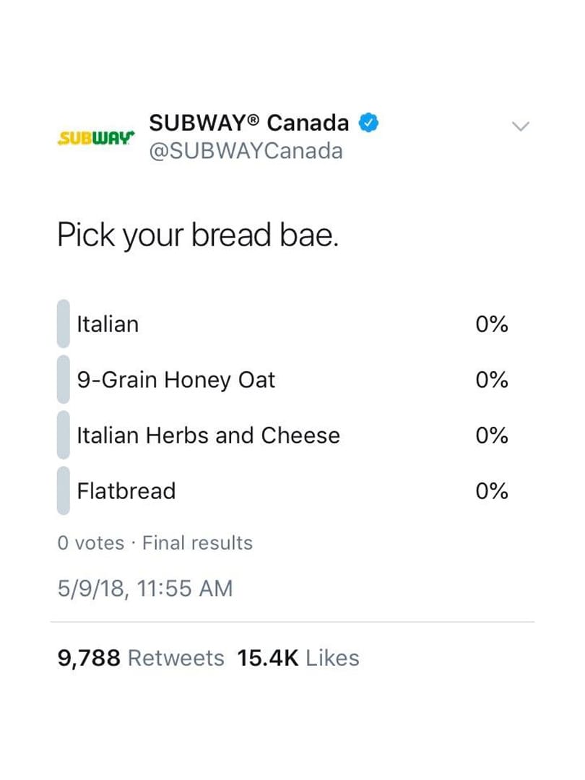Image resolution: width=585 pixels, height=780 pixels.
Task: Click the "Final results" label
Action: tap(197, 543)
